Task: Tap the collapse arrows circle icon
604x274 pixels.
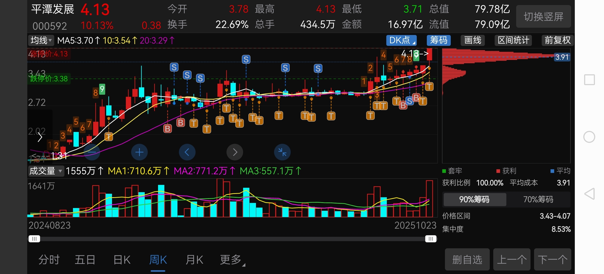Action: [282, 152]
